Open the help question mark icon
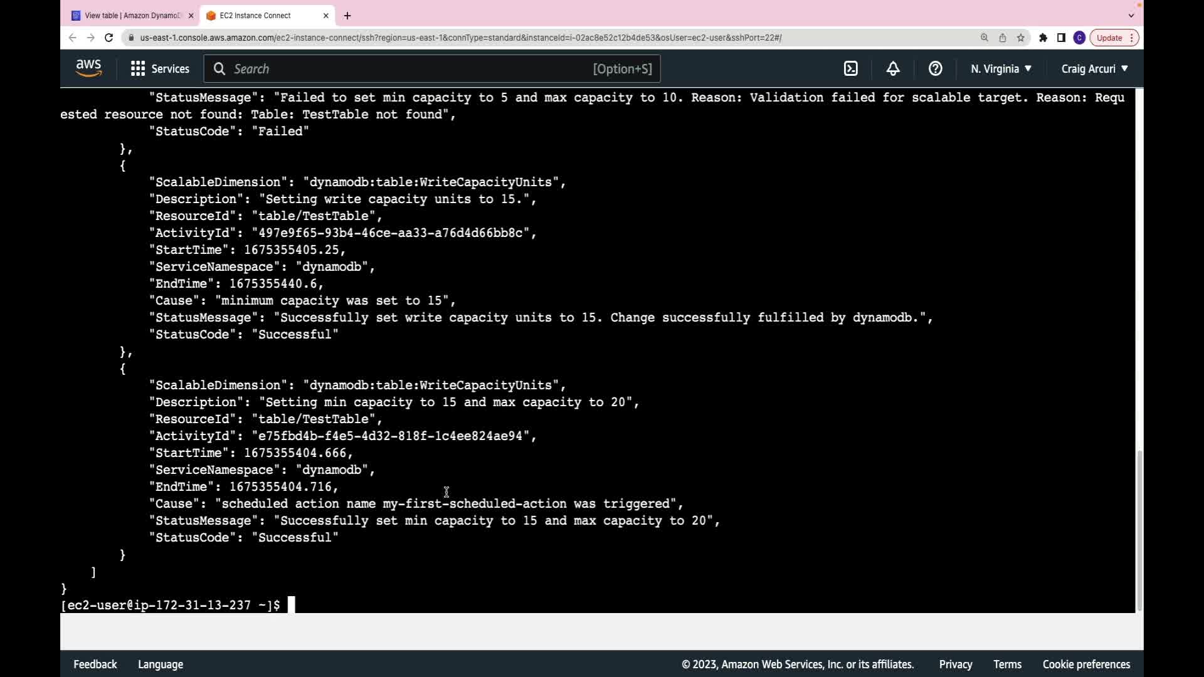This screenshot has height=677, width=1204. pyautogui.click(x=935, y=69)
